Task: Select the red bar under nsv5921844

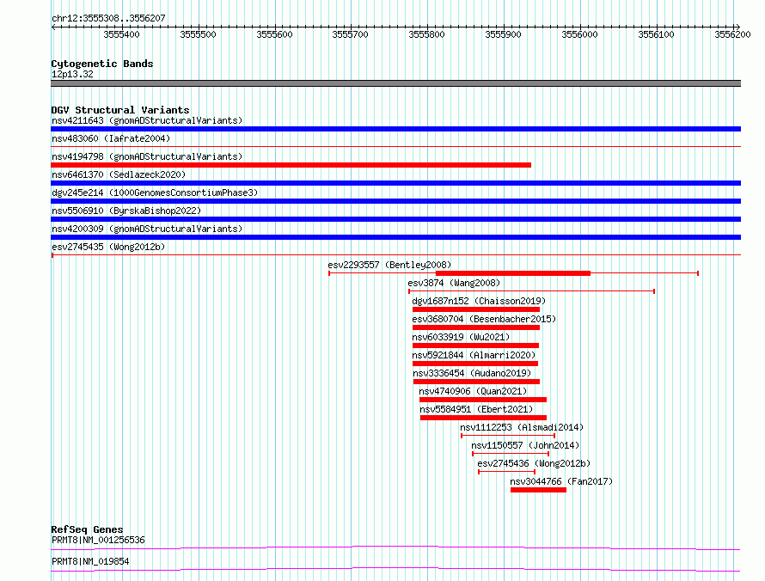Action: coord(475,364)
